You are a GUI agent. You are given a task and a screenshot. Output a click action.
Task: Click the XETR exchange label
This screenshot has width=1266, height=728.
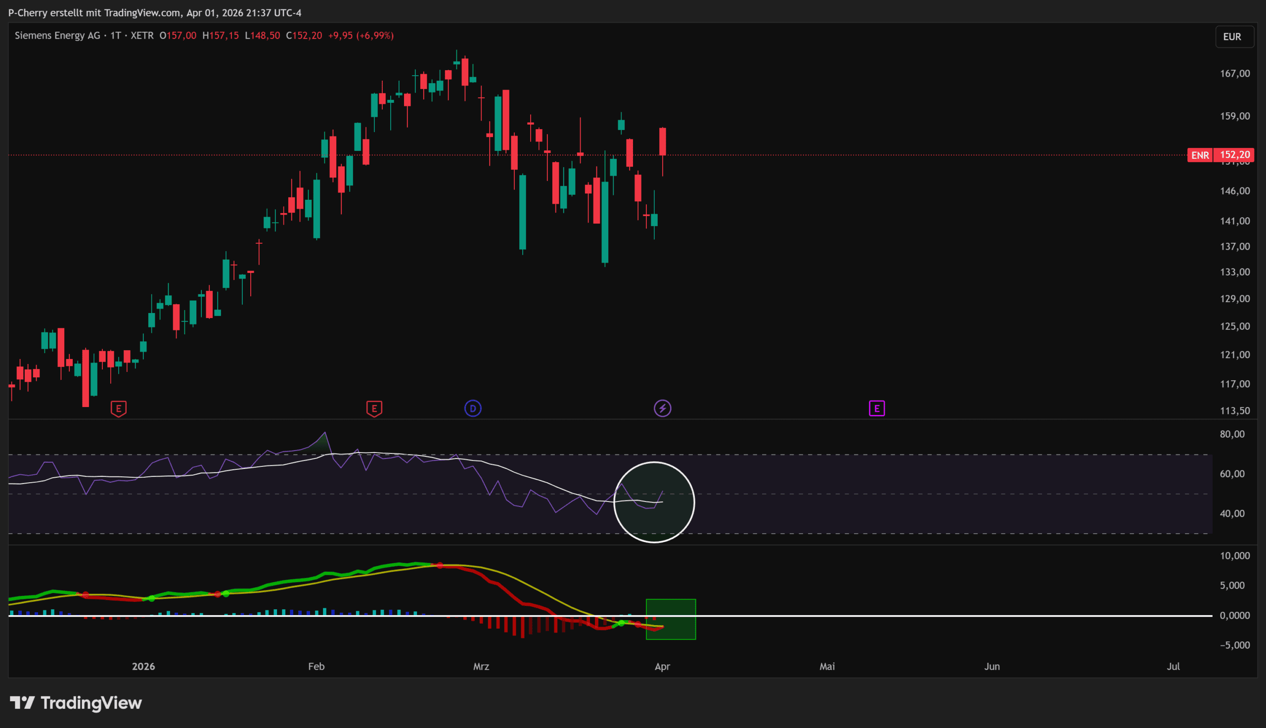tap(142, 36)
